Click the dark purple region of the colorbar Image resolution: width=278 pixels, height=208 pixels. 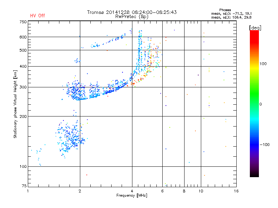point(254,161)
